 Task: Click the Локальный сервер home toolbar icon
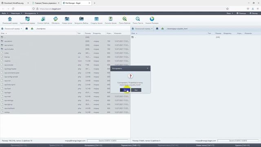pyautogui.click(x=10, y=19)
